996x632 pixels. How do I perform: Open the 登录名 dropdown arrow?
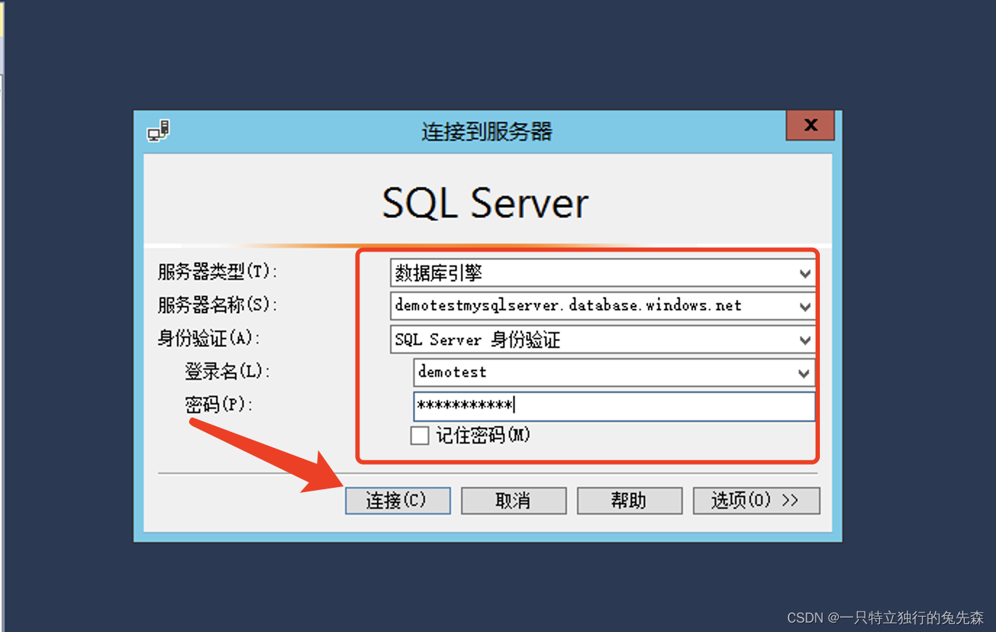[804, 373]
